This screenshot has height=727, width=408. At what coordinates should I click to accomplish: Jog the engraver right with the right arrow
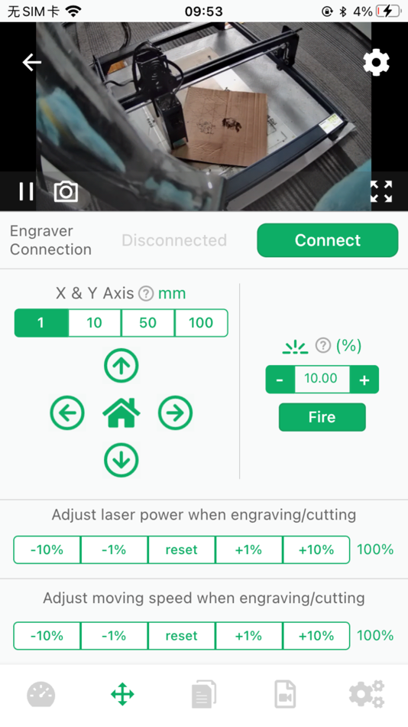pos(175,412)
